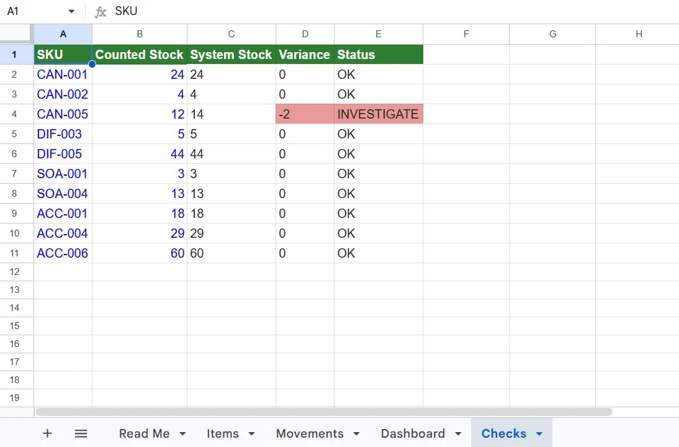Select column A header
The height and width of the screenshot is (447, 679).
point(63,34)
